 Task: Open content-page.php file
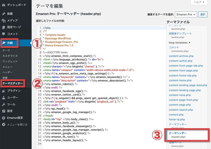tap(180, 105)
